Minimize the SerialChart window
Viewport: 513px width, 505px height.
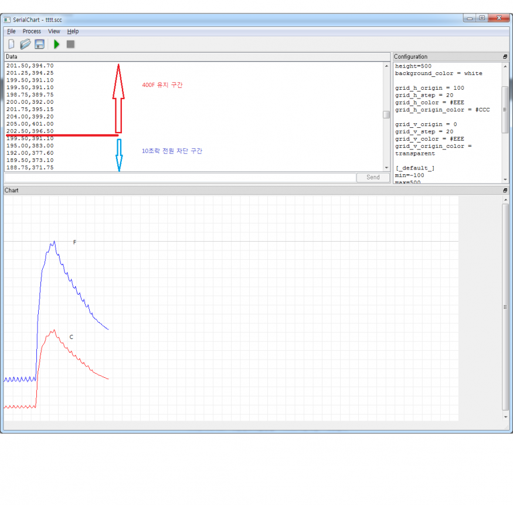[x=470, y=18]
